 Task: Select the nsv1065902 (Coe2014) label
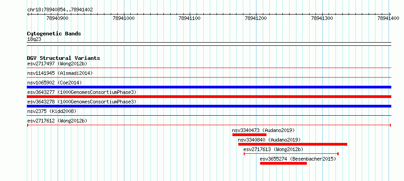(54, 83)
